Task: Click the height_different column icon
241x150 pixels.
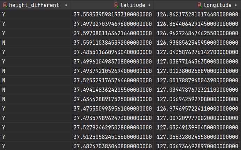Action: 5,5
